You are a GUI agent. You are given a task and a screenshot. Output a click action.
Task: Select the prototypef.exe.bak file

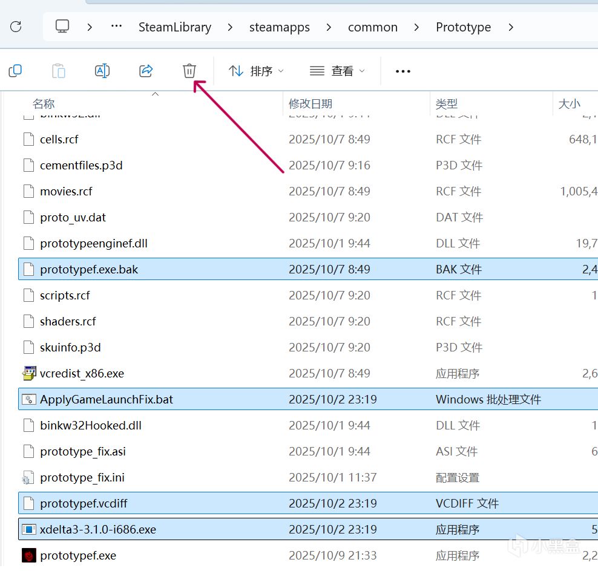[308, 269]
